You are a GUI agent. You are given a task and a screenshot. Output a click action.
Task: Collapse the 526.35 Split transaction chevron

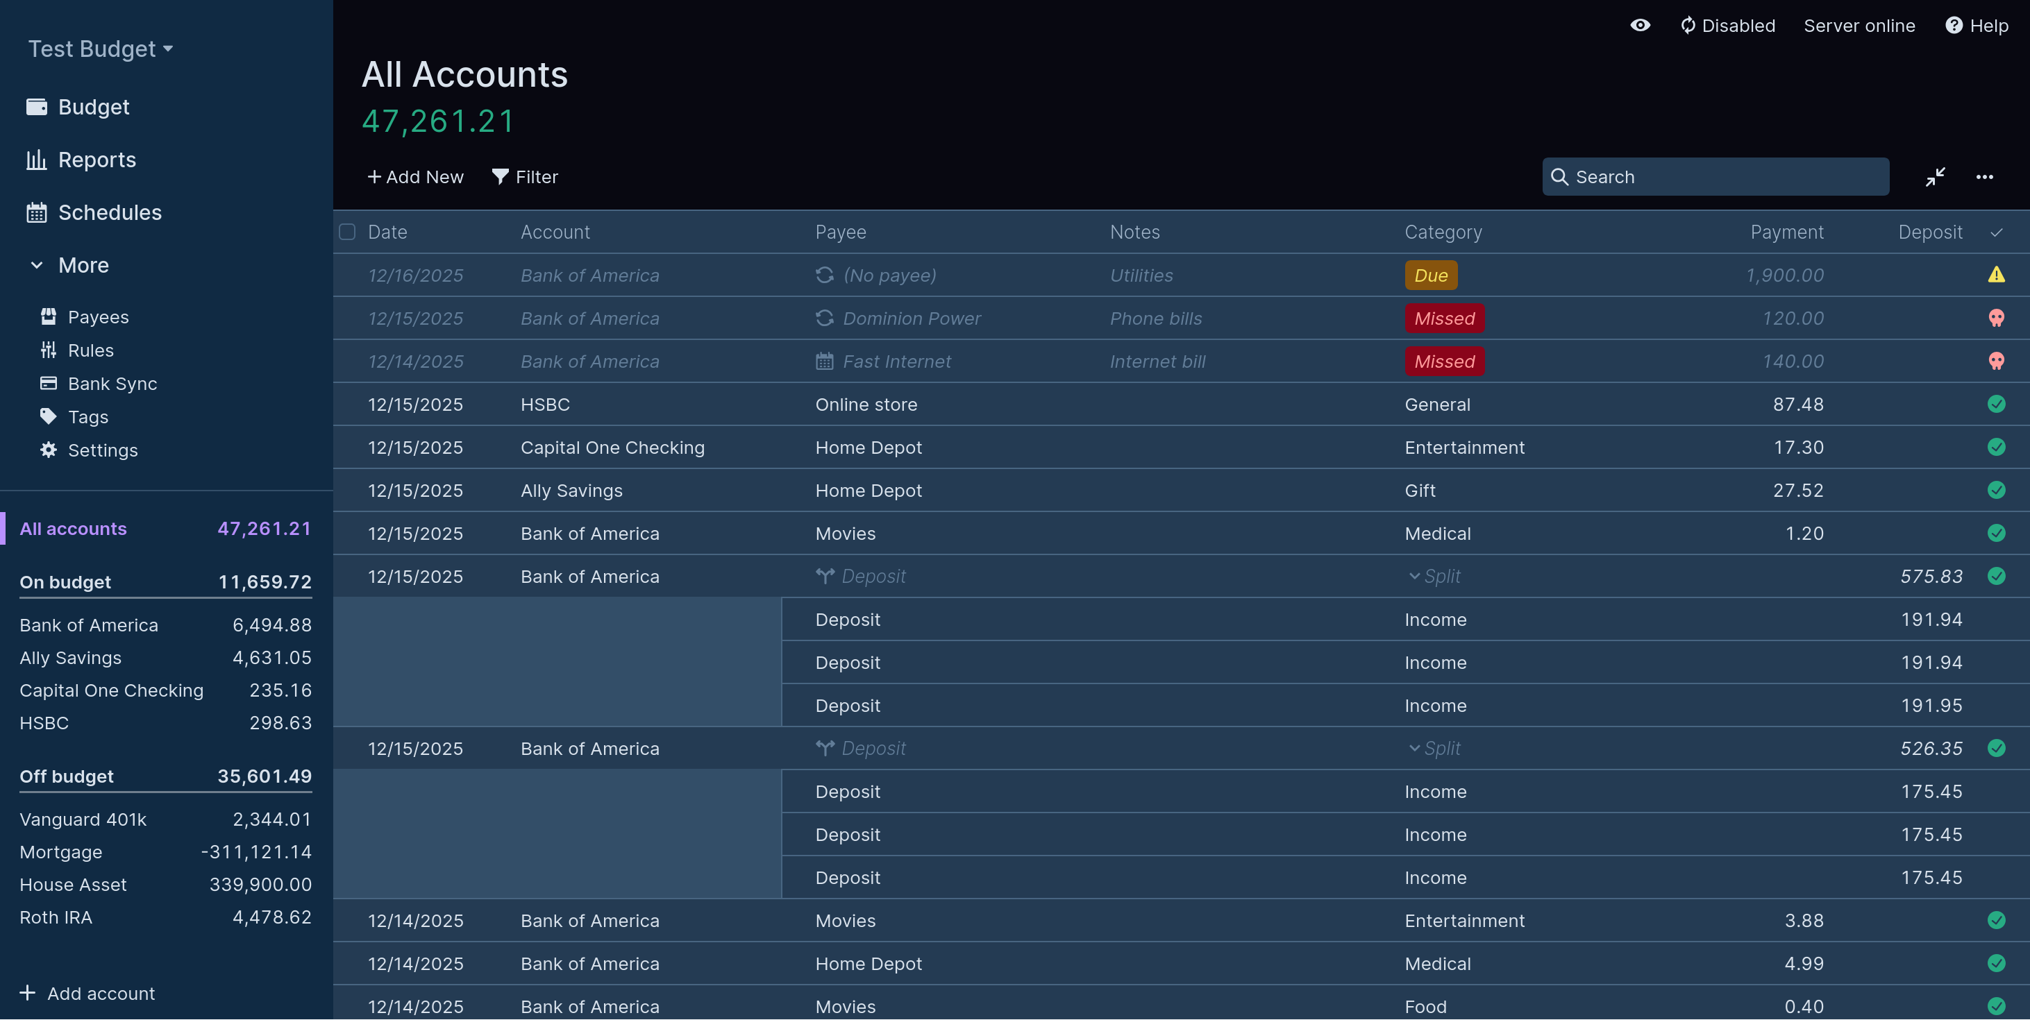point(1414,748)
